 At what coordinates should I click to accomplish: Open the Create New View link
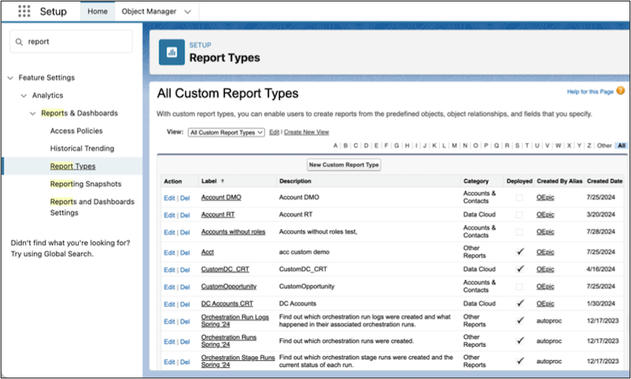pyautogui.click(x=306, y=132)
